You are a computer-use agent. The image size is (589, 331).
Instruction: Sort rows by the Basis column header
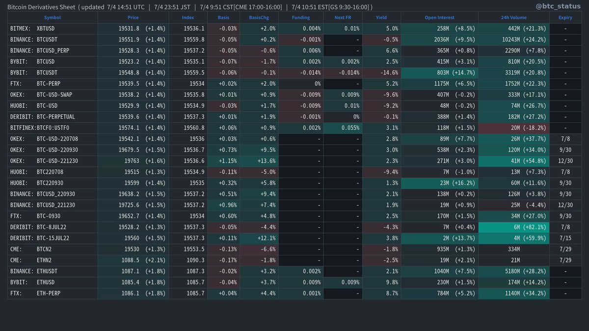click(223, 18)
